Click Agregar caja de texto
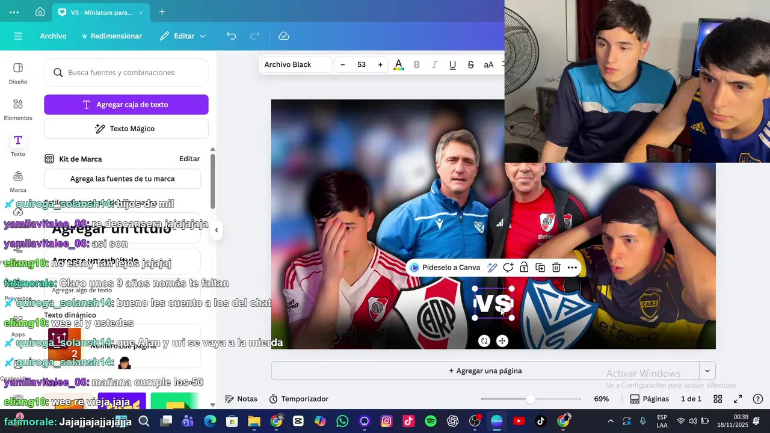 126,105
